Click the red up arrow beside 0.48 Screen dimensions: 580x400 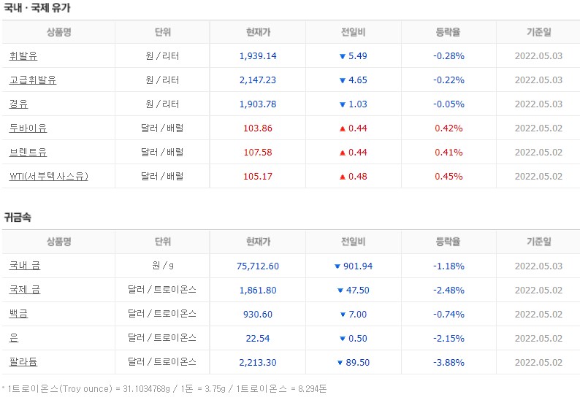342,177
